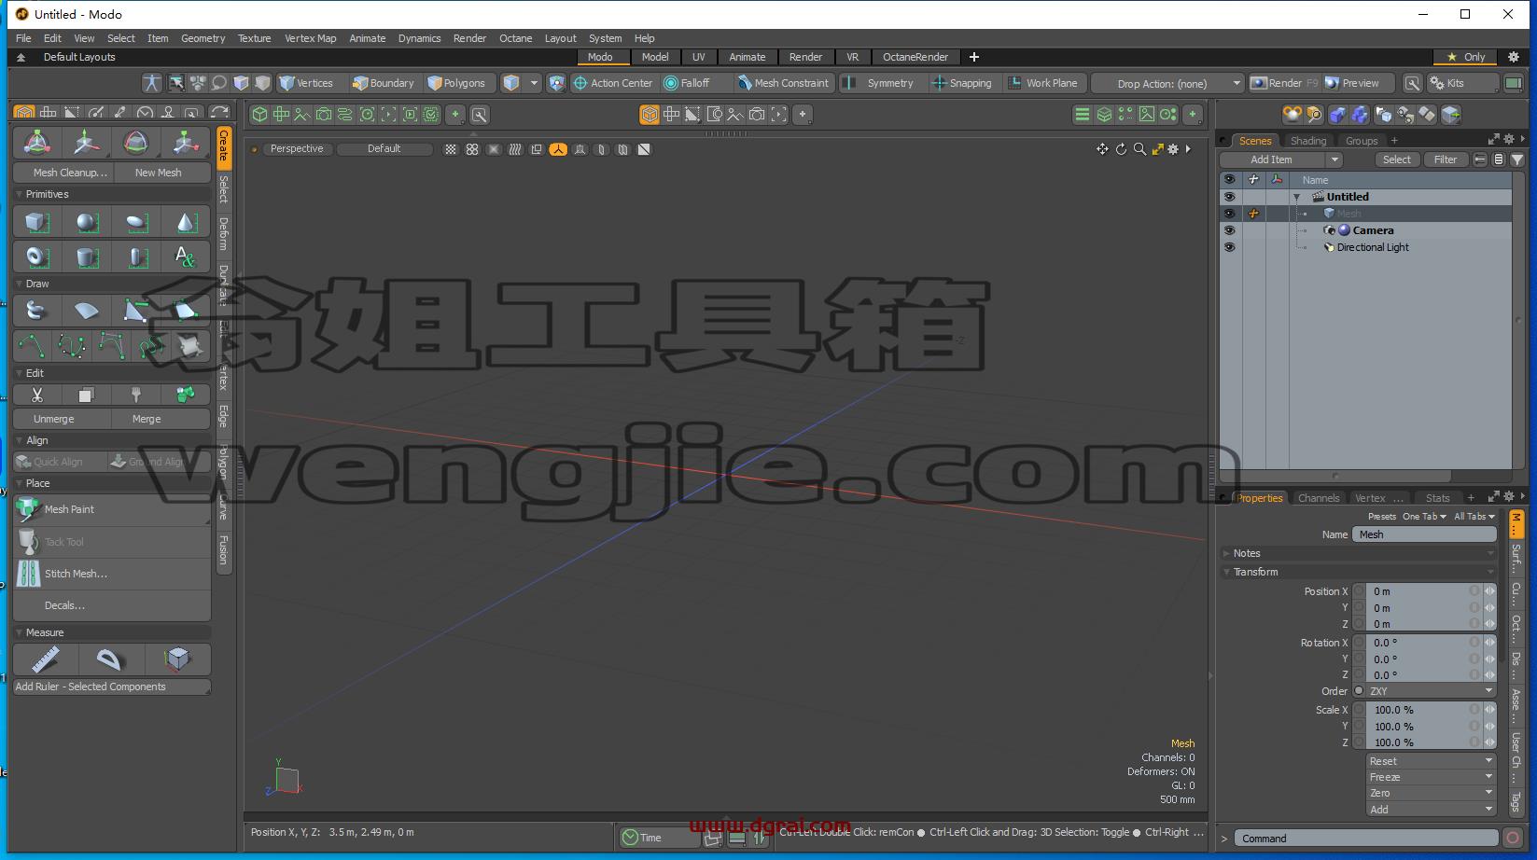Collapse the Untitled scene tree
Screen dimensions: 1537x860
1296,197
